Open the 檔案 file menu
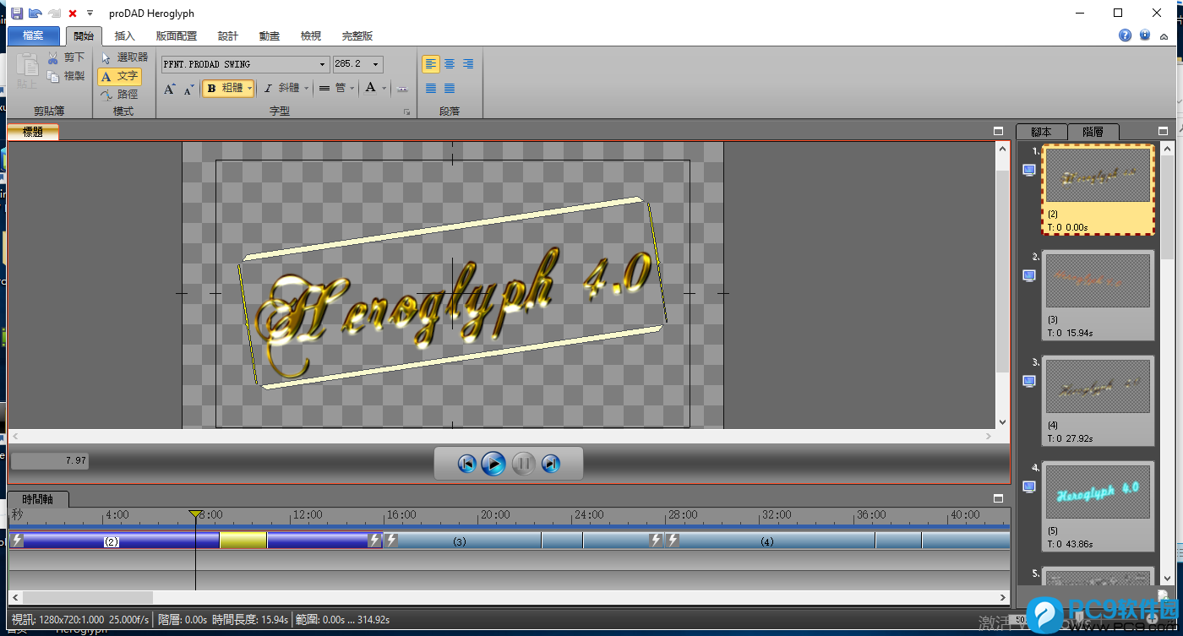 tap(34, 35)
